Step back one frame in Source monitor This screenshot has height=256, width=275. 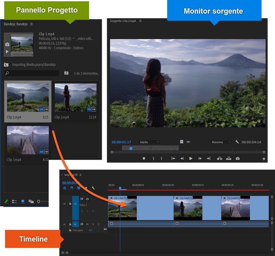[182, 158]
